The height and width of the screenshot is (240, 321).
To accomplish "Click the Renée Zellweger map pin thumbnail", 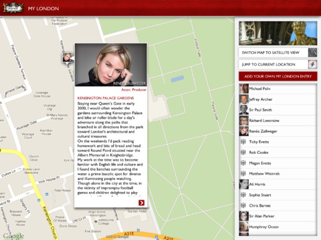I will click(67, 57).
